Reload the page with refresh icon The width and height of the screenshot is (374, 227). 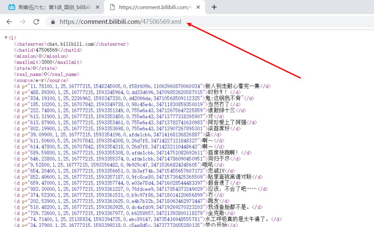pyautogui.click(x=36, y=22)
